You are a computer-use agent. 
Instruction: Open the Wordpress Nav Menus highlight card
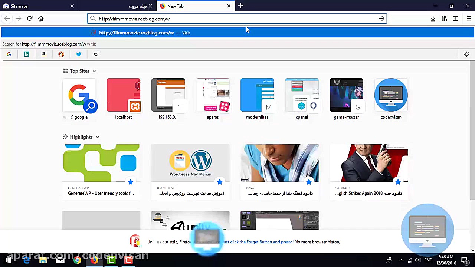point(190,171)
